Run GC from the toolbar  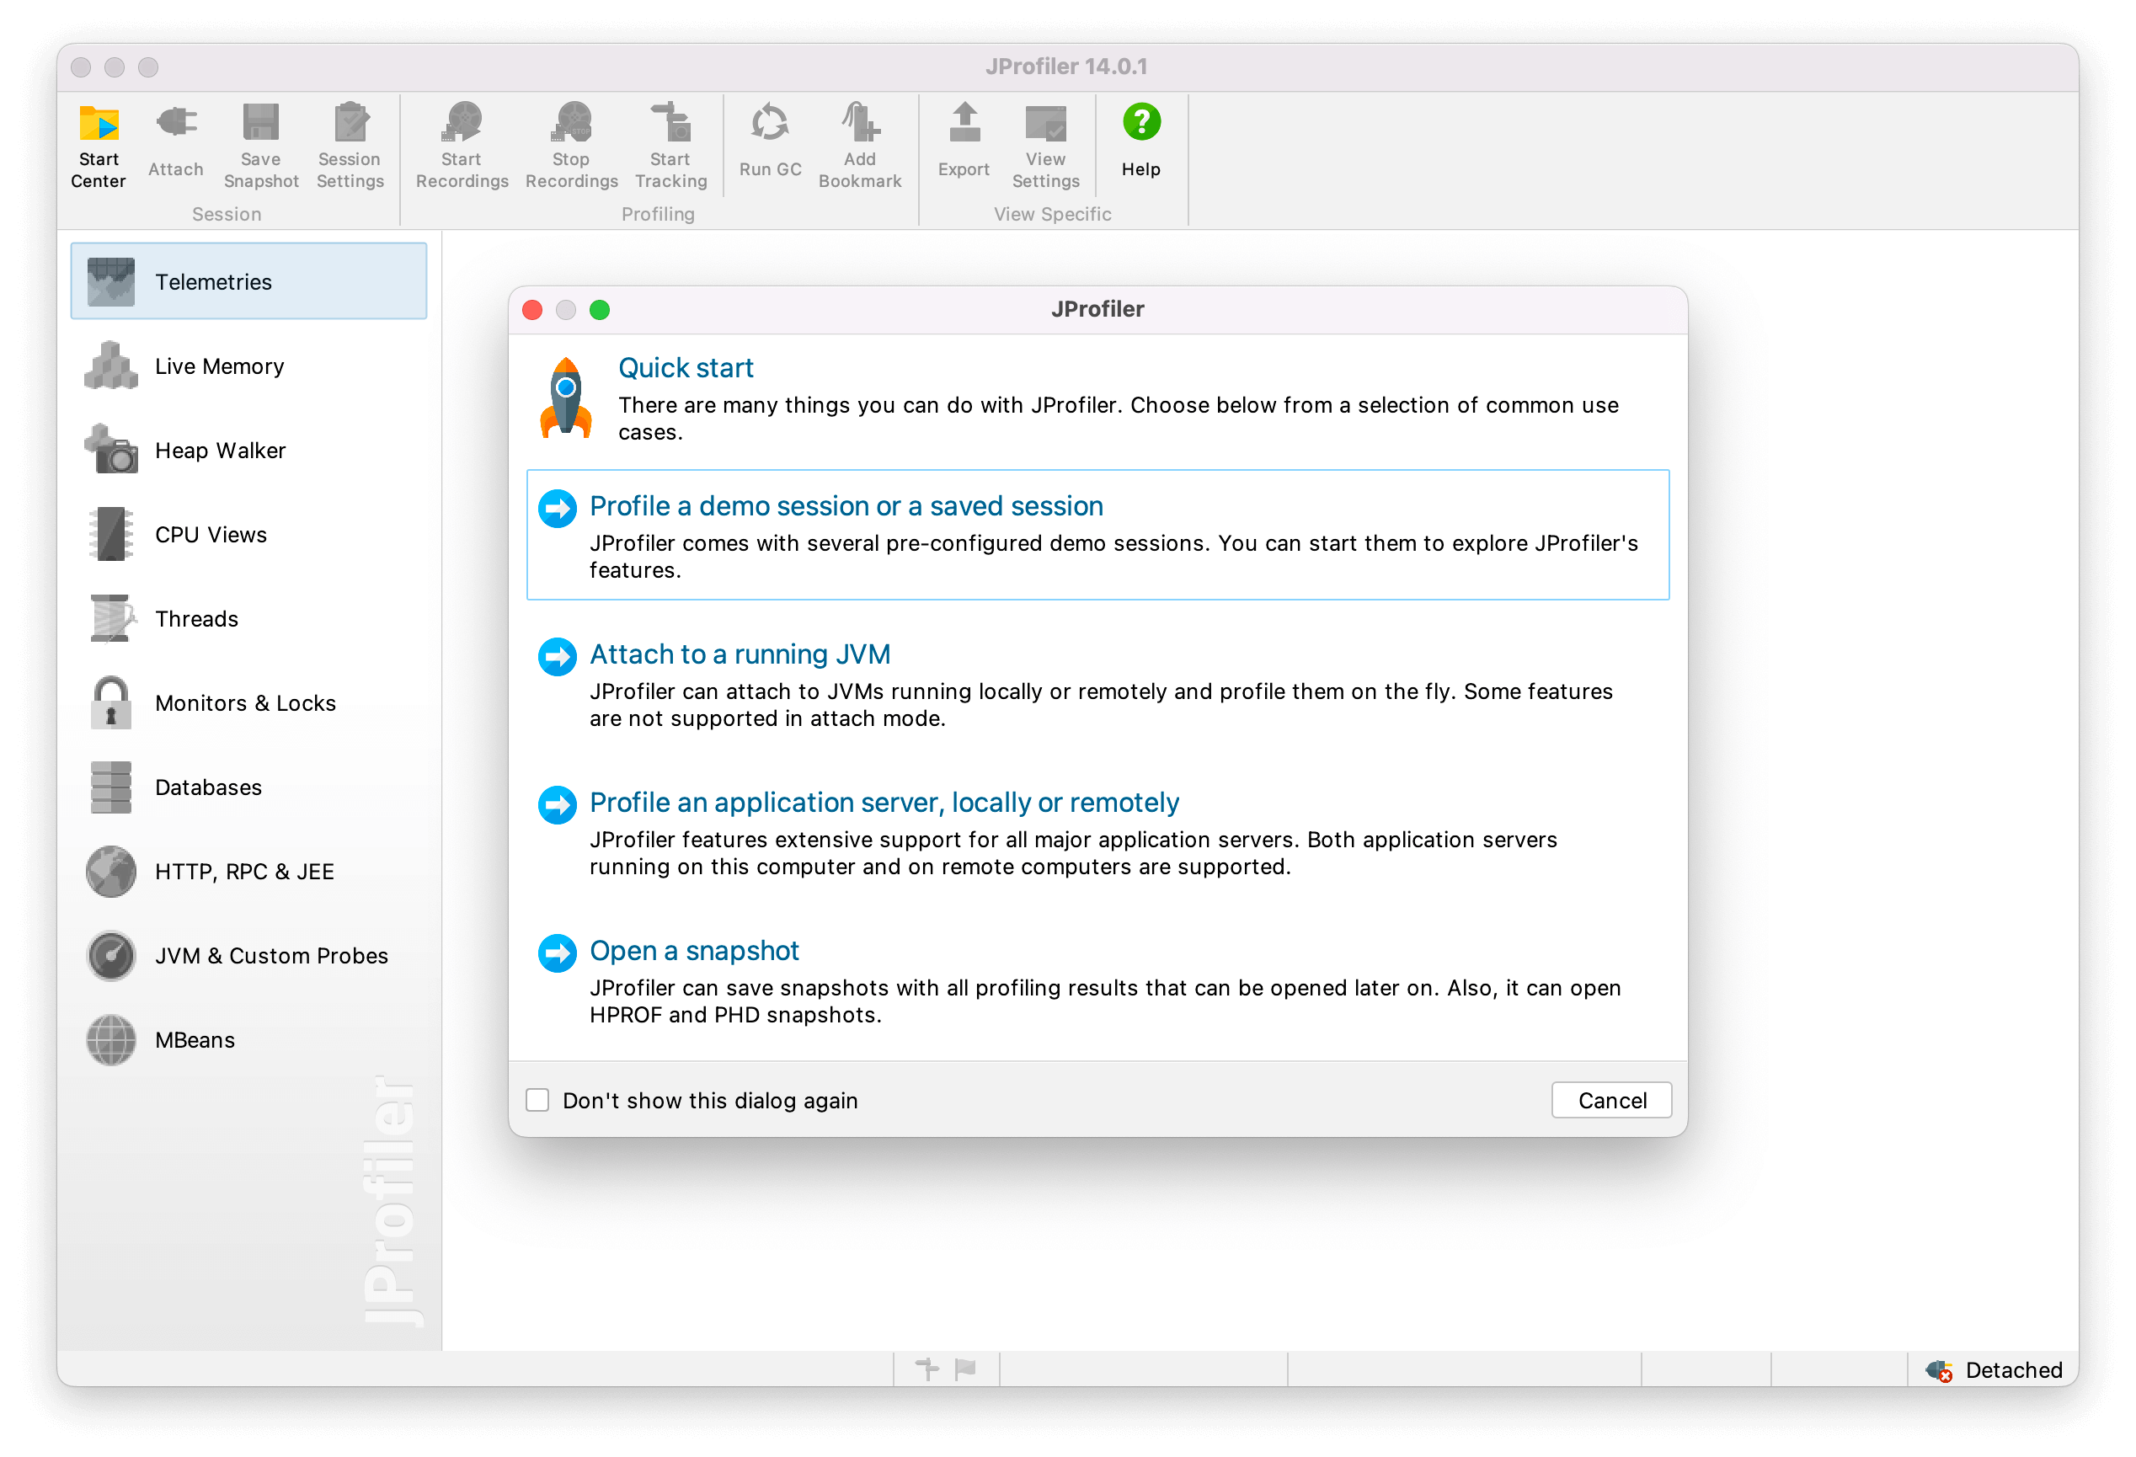(x=770, y=141)
